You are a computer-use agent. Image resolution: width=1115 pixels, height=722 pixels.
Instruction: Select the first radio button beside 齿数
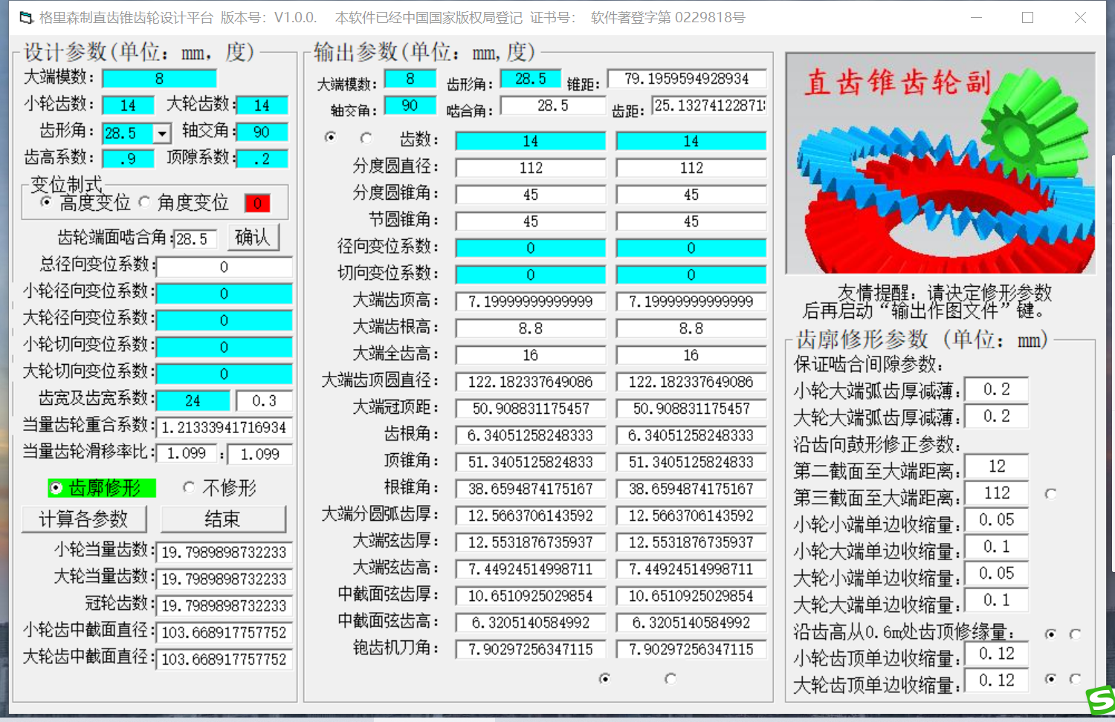point(331,137)
